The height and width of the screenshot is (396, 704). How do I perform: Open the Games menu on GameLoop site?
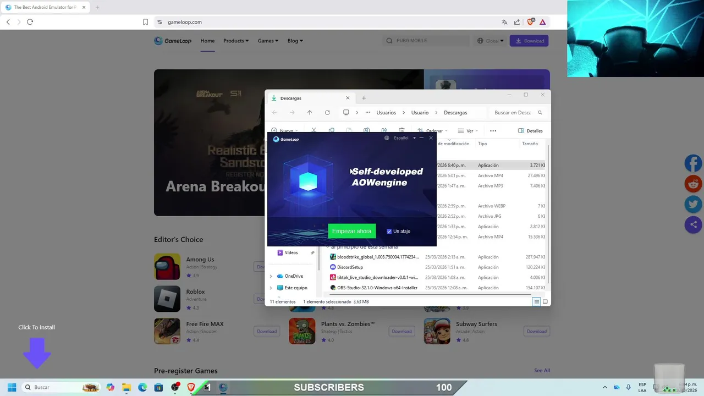tap(268, 41)
